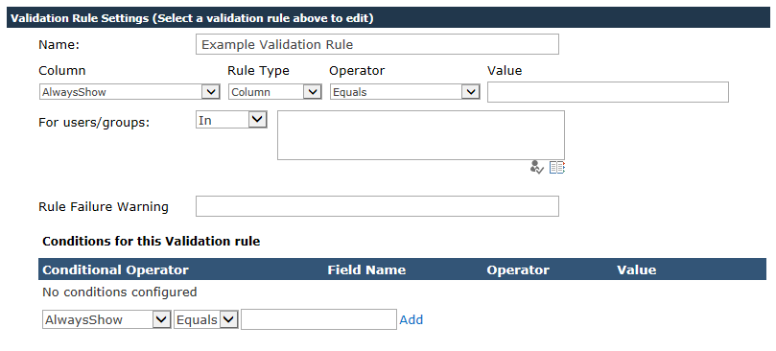Click the Rule Failure Warning field
The width and height of the screenshot is (776, 351).
click(x=377, y=206)
